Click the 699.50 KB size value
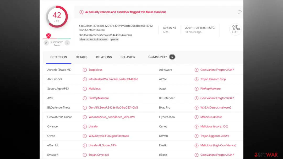 pyautogui.click(x=170, y=28)
